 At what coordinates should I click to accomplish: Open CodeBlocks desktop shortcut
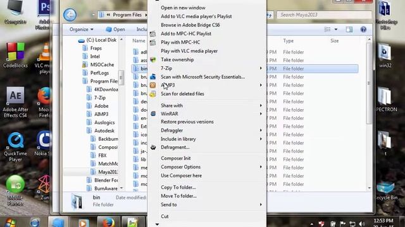(15, 55)
